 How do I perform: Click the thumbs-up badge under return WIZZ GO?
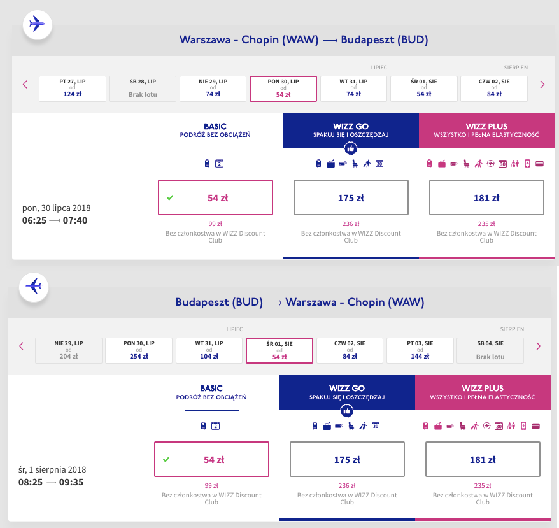[x=347, y=411]
